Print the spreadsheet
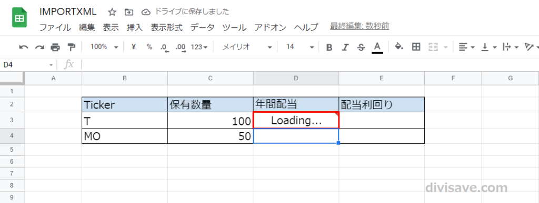 [x=55, y=47]
